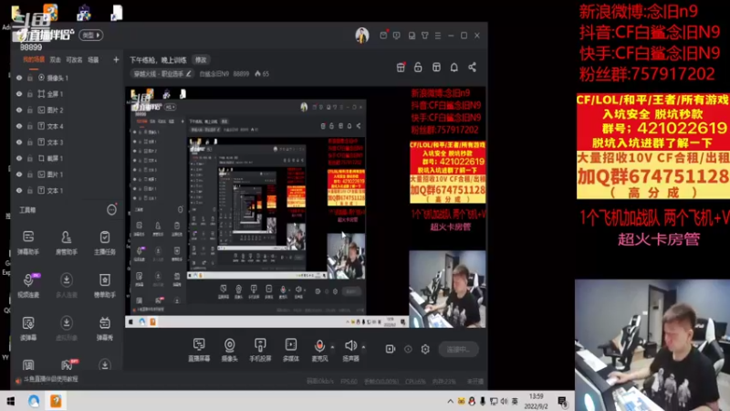This screenshot has height=411, width=730.
Task: Click 修改 button next to stream title
Action: tap(201, 59)
